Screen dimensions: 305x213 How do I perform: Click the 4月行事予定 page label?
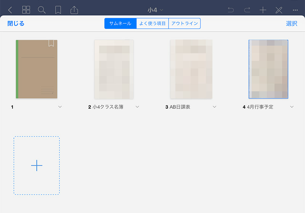click(260, 107)
